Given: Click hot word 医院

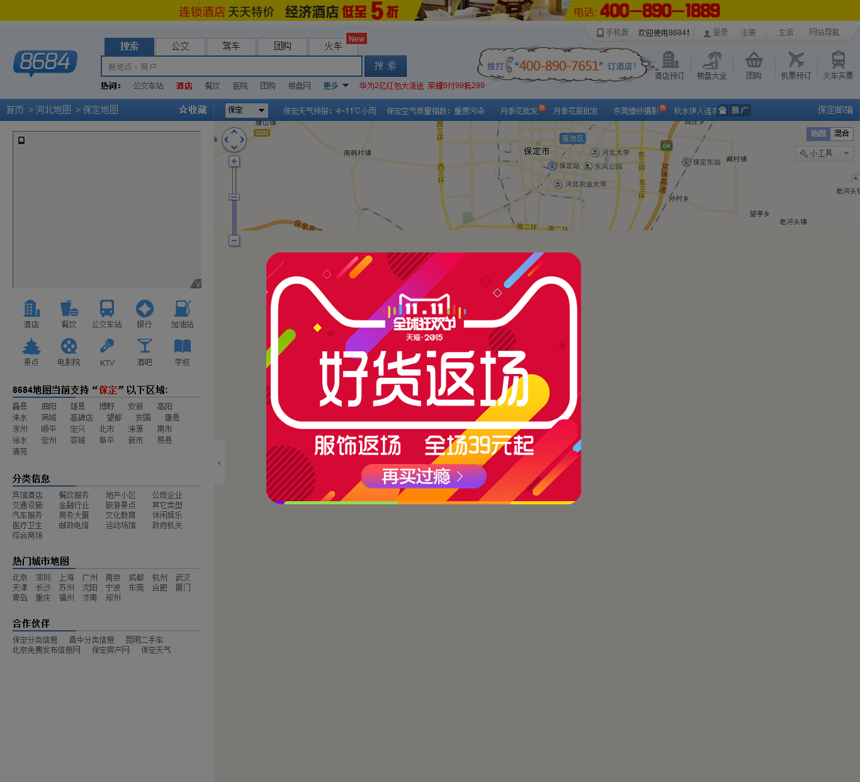Looking at the screenshot, I should tap(240, 86).
